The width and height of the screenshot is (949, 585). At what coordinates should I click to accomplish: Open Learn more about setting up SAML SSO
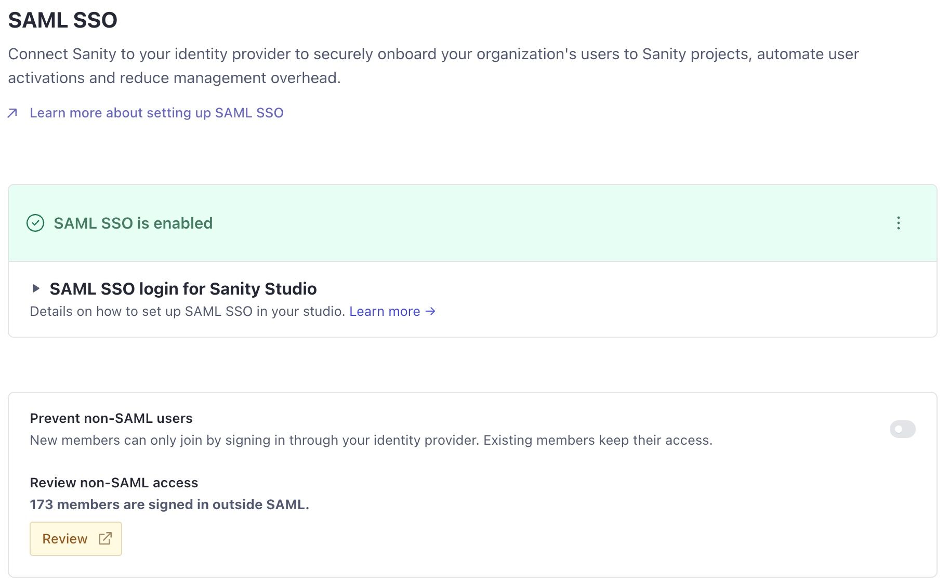156,113
